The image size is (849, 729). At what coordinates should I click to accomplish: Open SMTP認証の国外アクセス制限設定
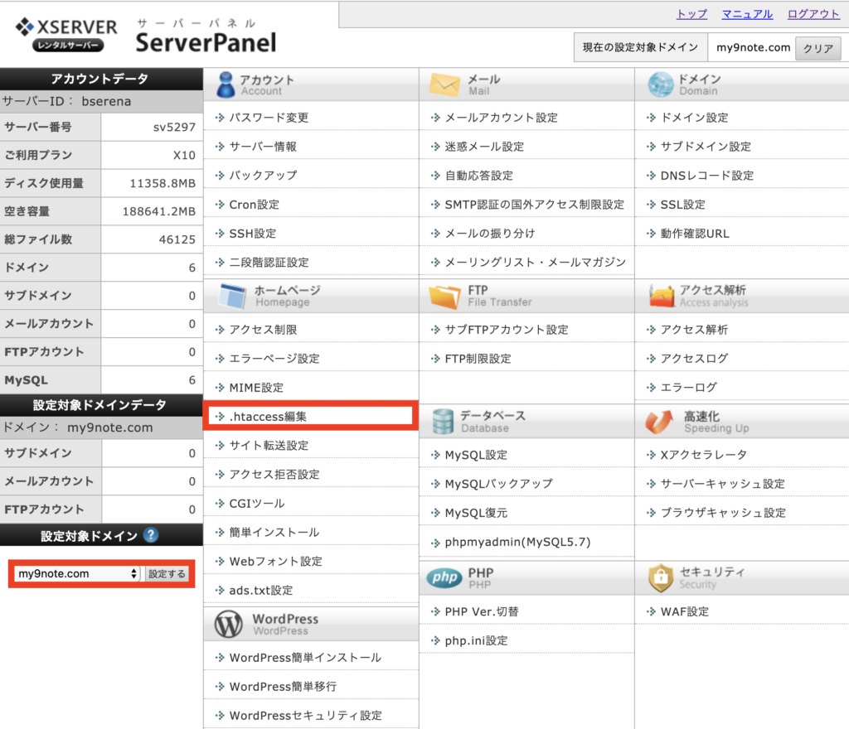(x=535, y=205)
